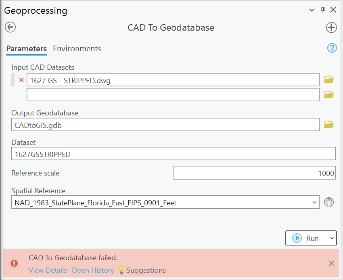Browse folder icon for empty CAD dataset row
Viewport: 343px width, 280px height.
point(328,94)
